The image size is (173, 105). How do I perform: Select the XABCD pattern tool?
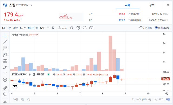5,55
